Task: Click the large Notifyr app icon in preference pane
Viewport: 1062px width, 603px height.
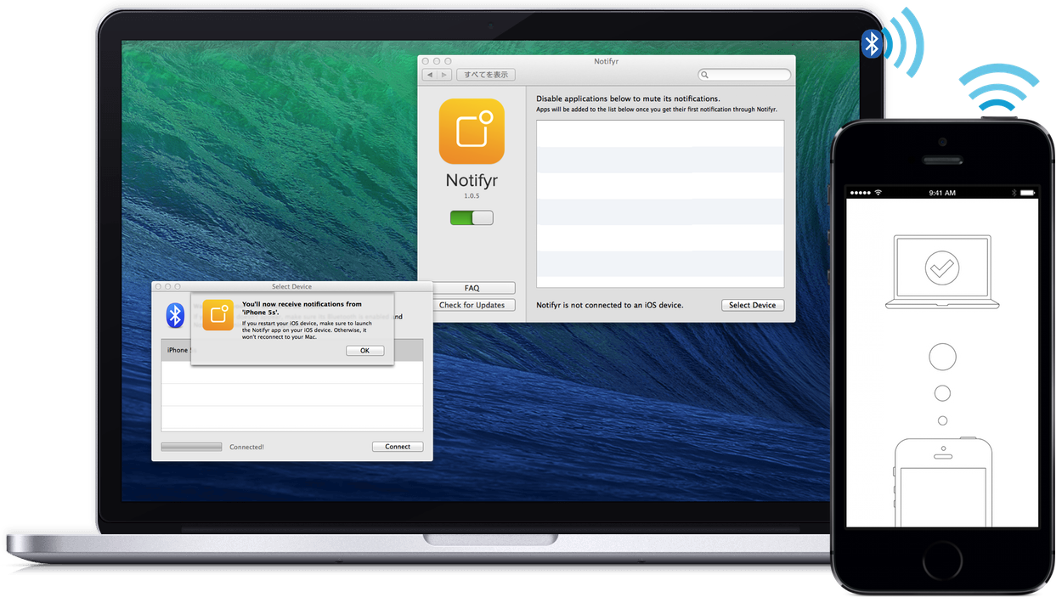Action: (x=472, y=132)
